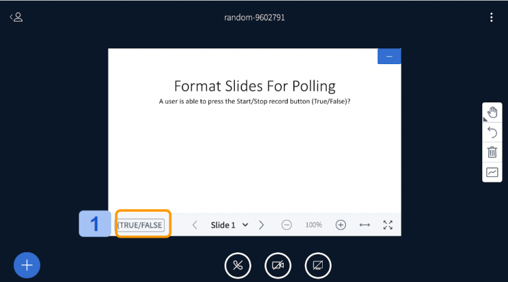Reset zoom using the 100% label
Viewport: 508px width, 282px height.
314,225
